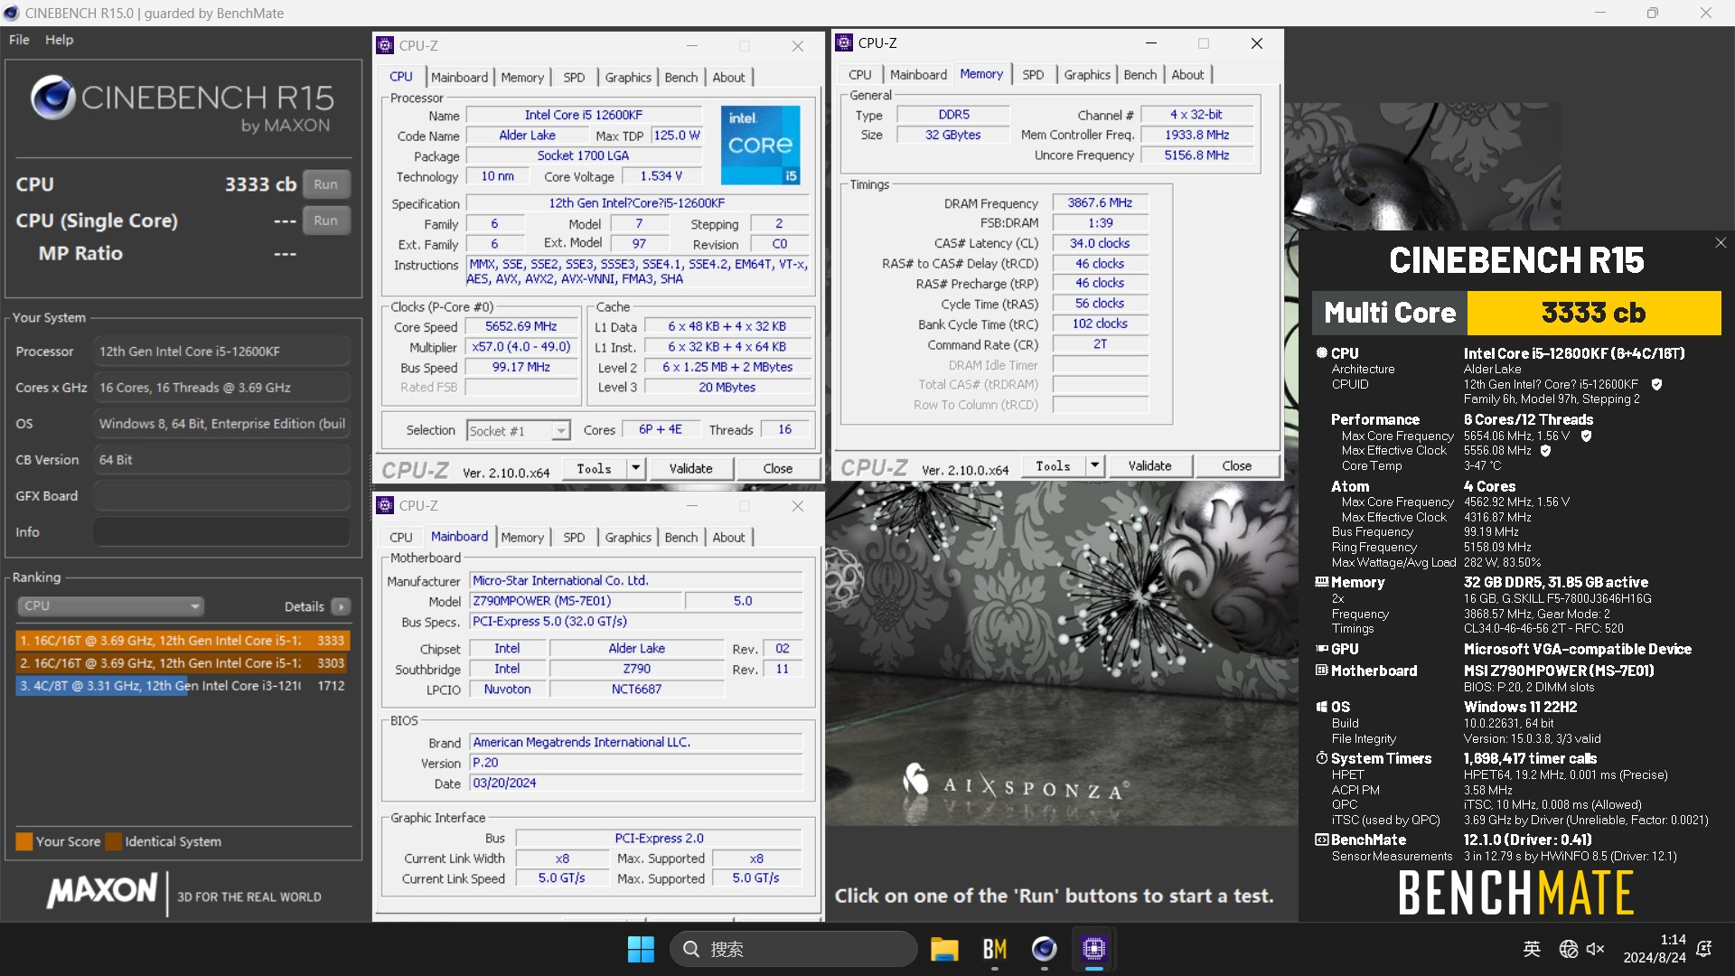Switch to SPD tab in Memory window
The image size is (1735, 976).
[1033, 75]
